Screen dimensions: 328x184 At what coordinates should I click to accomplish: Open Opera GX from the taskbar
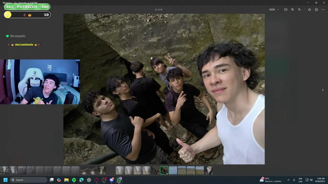coord(97,180)
